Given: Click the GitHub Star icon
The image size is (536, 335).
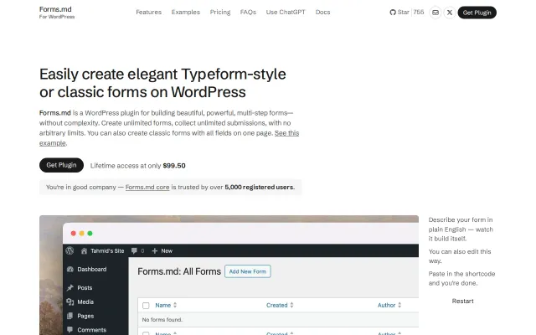Looking at the screenshot, I should (393, 13).
